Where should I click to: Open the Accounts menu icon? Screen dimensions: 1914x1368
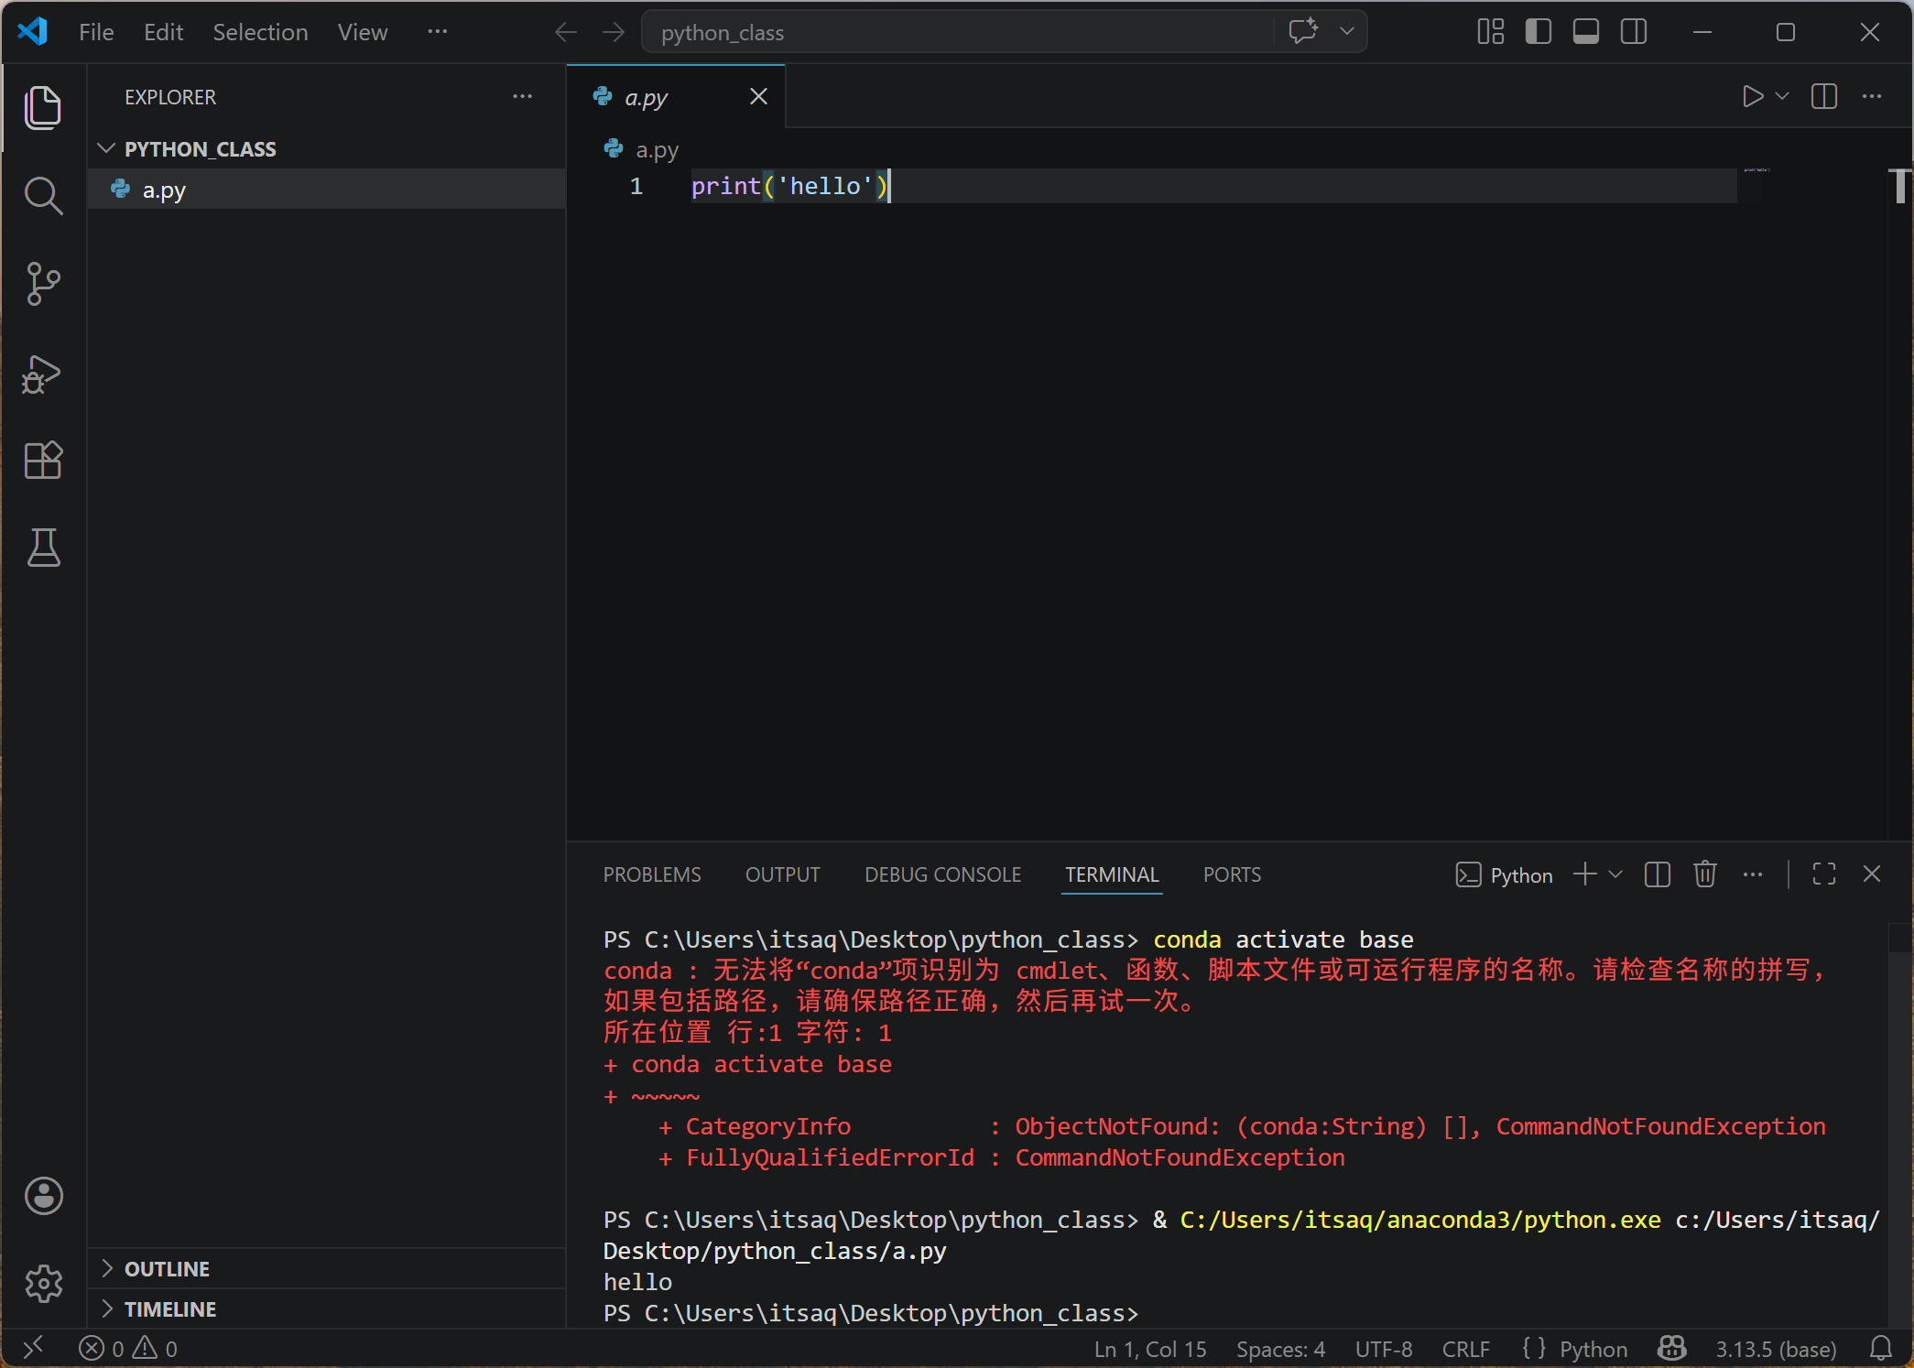(x=43, y=1196)
